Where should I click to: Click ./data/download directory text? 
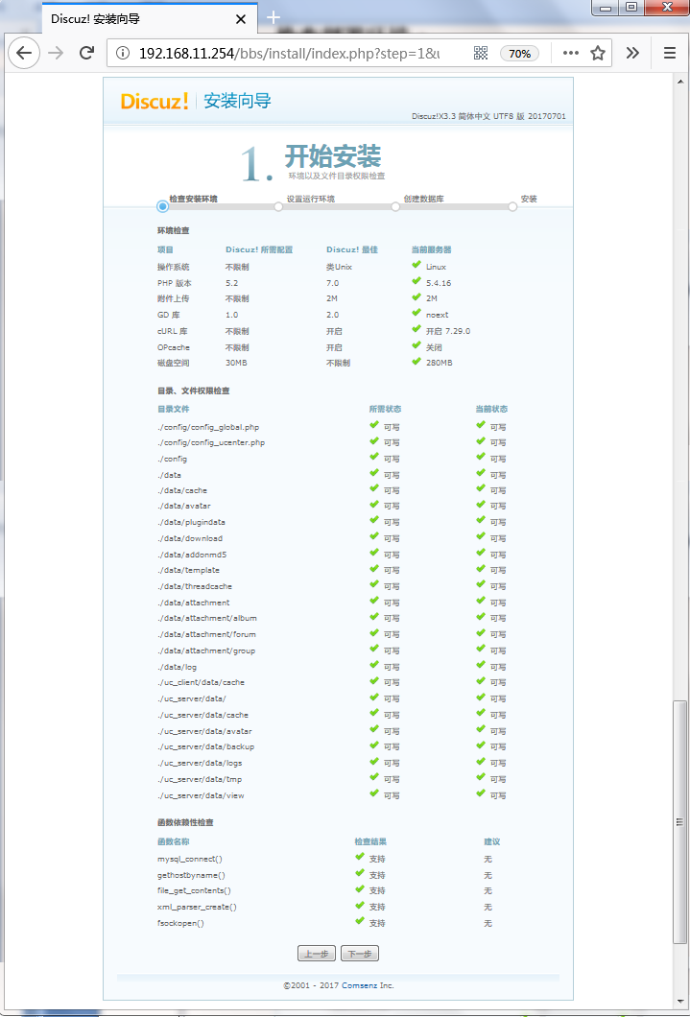coord(189,538)
